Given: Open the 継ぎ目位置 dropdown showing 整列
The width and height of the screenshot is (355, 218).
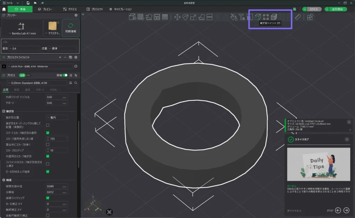Looking at the screenshot, I should [x=57, y=117].
